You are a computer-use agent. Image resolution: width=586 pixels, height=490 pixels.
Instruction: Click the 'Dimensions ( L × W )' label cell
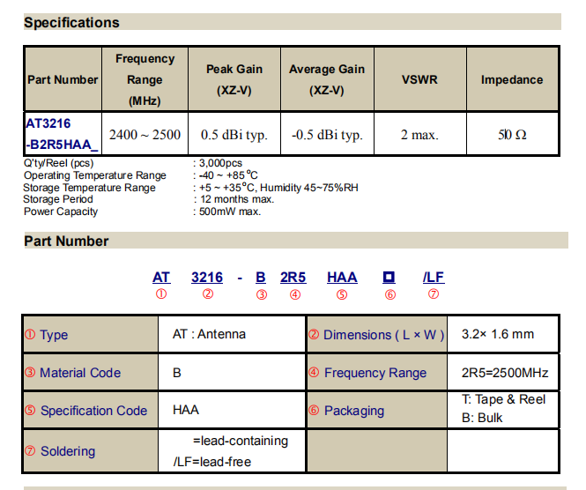point(377,335)
